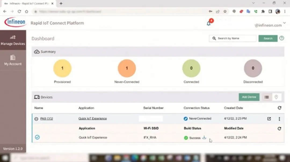Bookmark this page with the star icon
The image size is (290, 162).
coord(225,12)
